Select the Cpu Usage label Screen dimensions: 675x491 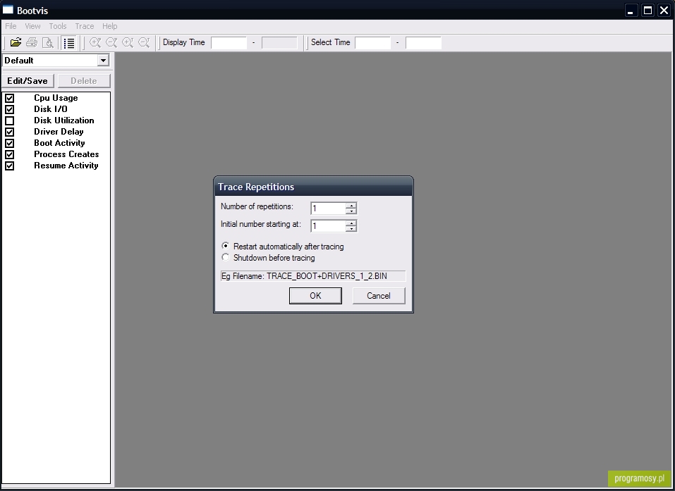click(56, 98)
